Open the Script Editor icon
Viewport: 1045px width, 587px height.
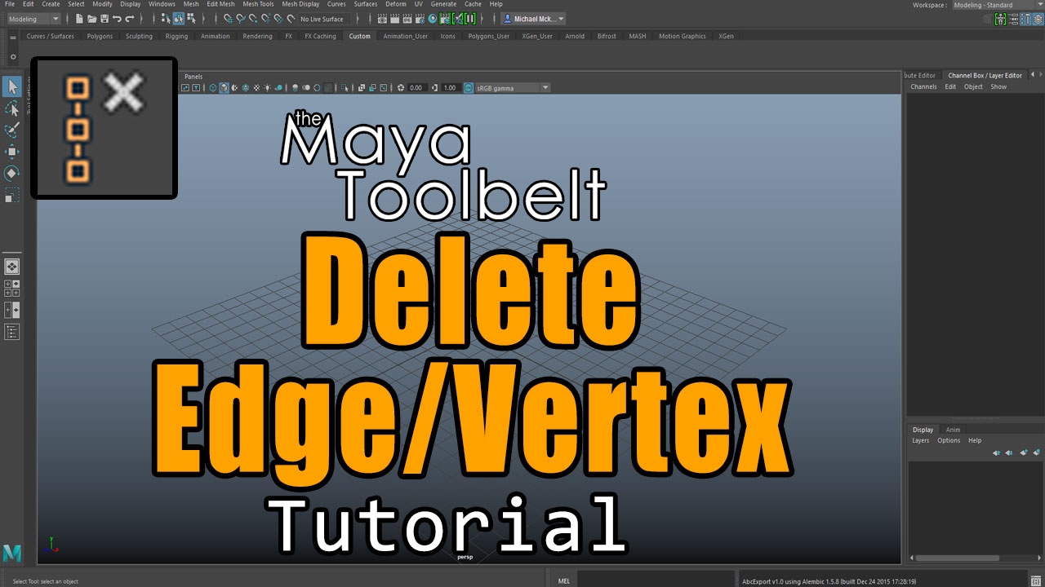[x=1035, y=580]
